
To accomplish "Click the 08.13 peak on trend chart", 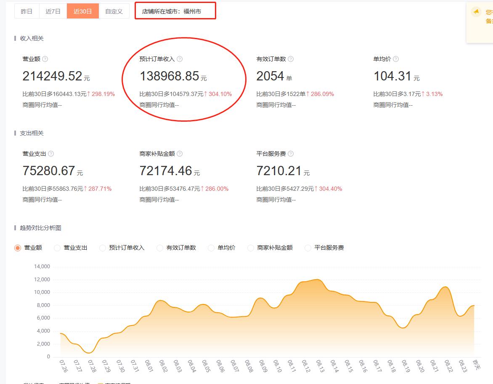I will (318, 280).
